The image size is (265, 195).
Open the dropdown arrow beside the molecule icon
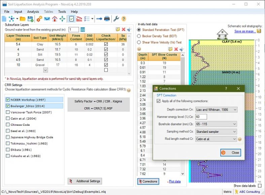tap(17, 19)
